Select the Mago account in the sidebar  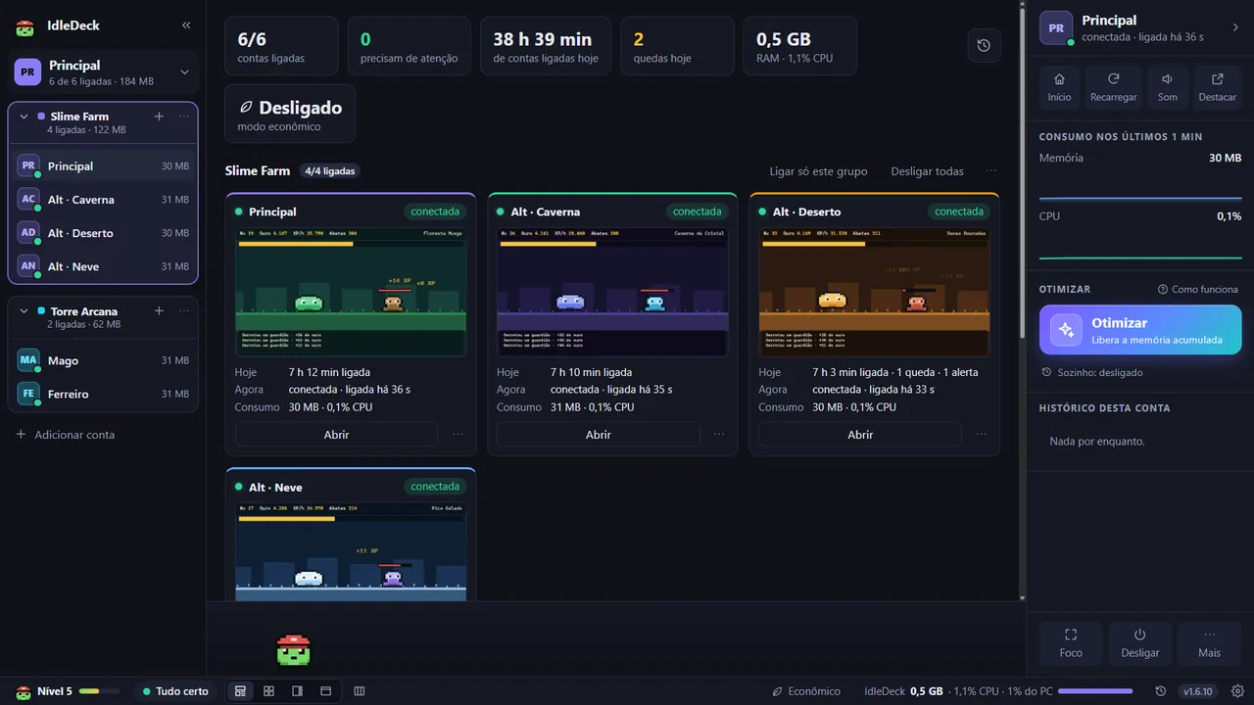point(103,360)
